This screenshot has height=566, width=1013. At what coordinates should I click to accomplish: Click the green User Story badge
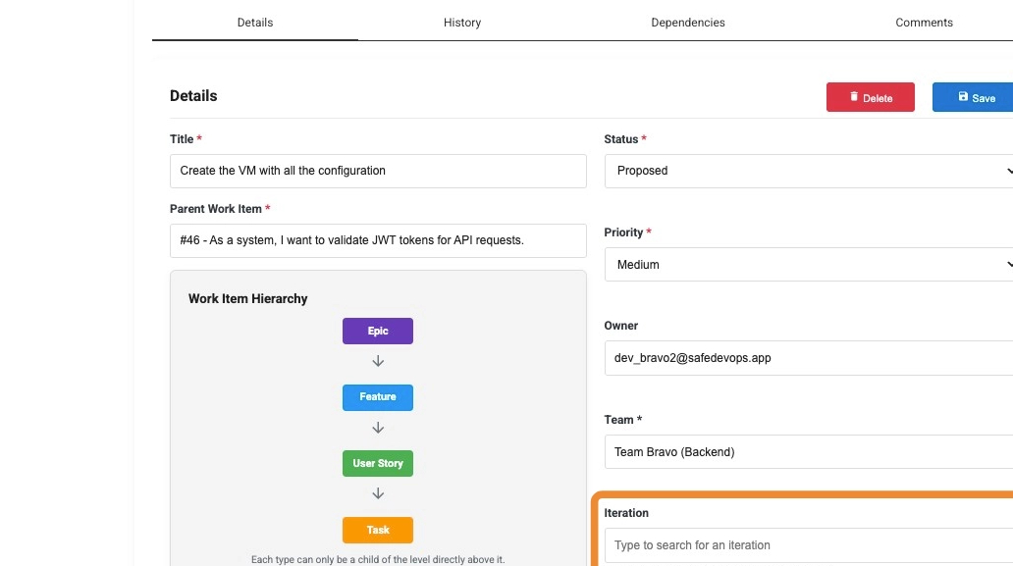tap(378, 463)
